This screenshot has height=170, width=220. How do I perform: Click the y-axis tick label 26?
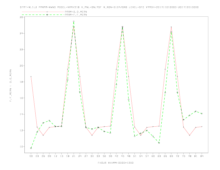coord(21,17)
